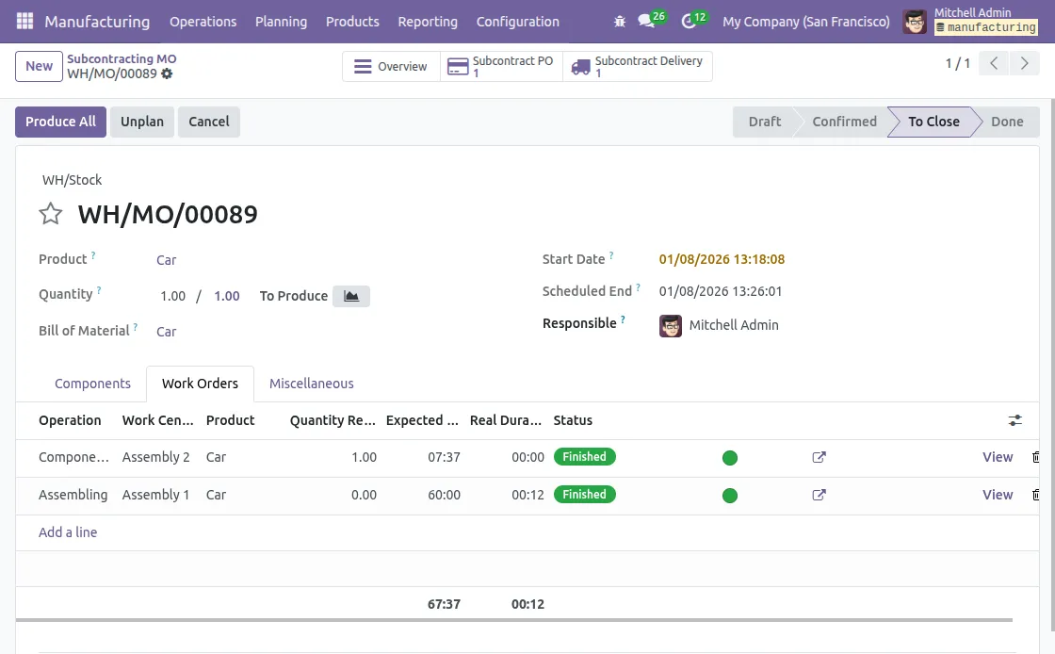Select the Done stage in status bar
The image size is (1055, 654).
coord(1006,122)
